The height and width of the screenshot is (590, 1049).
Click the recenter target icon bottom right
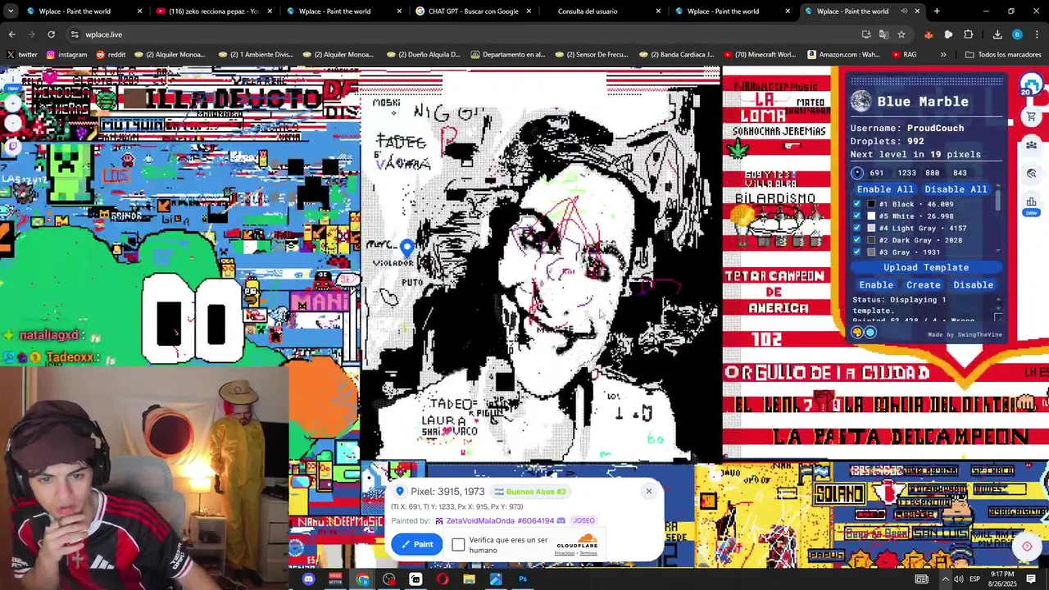(x=1027, y=547)
